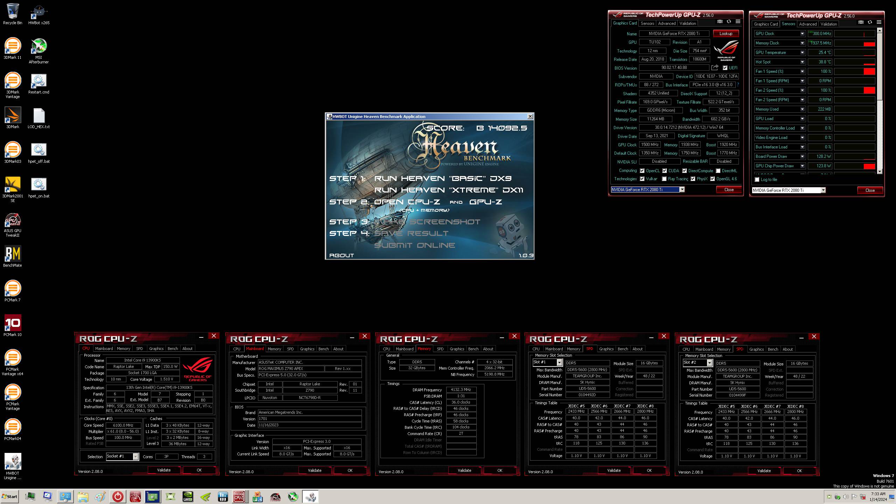The height and width of the screenshot is (504, 896).
Task: Open the Hot Spot sensor dropdown
Action: (x=802, y=62)
